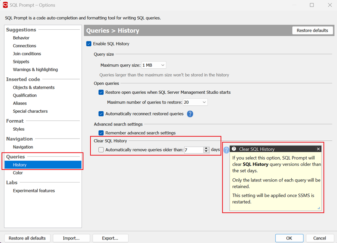Uncheck Restore open queries when SSMS starts
337x243 pixels.
[101, 92]
